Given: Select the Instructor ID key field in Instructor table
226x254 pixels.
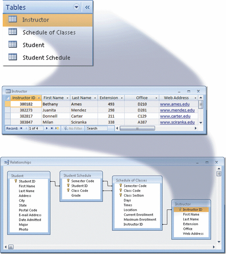Looking at the screenshot, I should click(192, 209).
